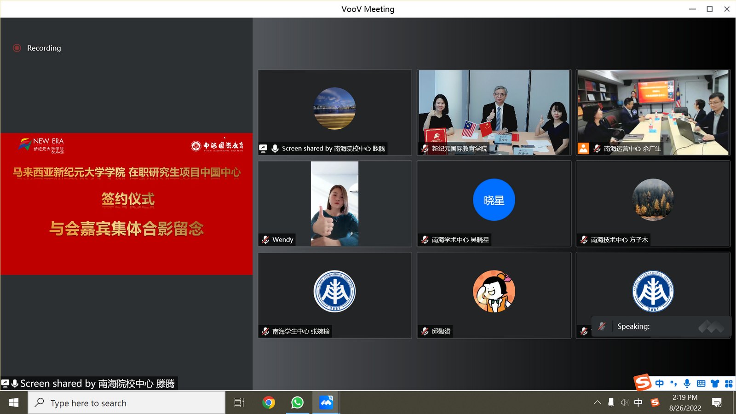Toggle Sogou punctuation mode button
Viewport: 736px width, 414px height.
[x=673, y=384]
